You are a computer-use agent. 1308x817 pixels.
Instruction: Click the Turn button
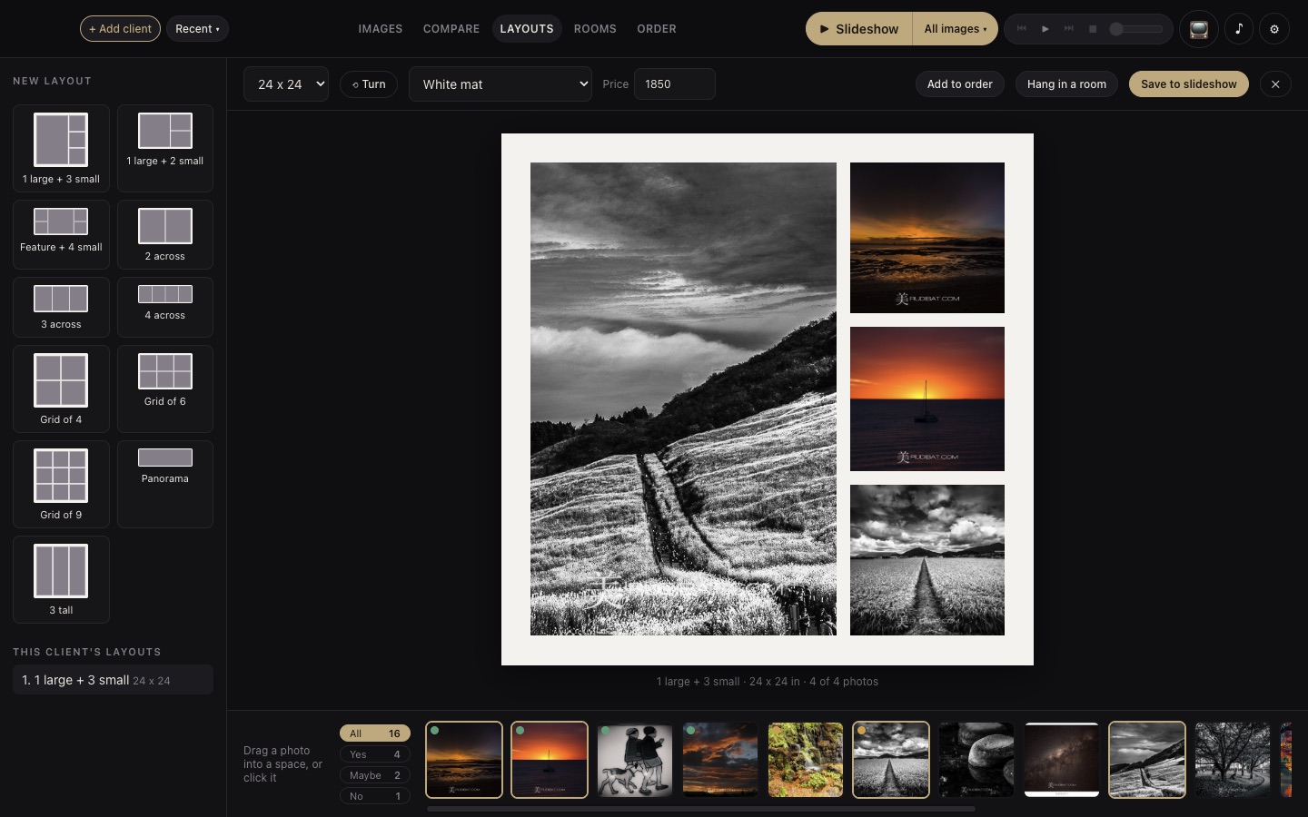pyautogui.click(x=369, y=84)
